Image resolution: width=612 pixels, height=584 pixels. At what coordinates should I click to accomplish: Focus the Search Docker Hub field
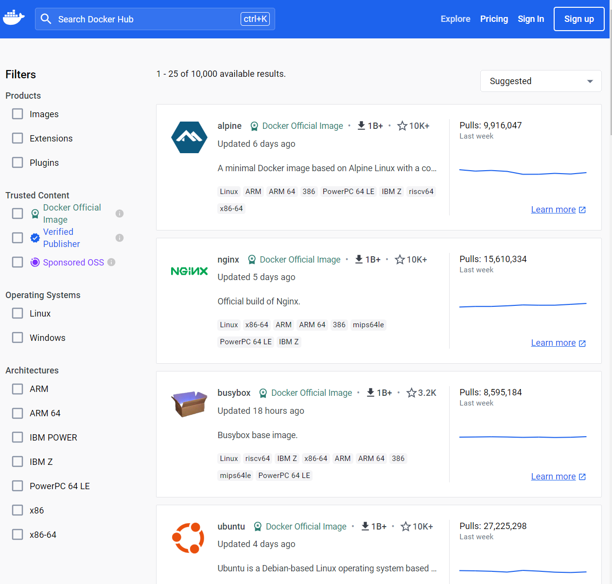pos(155,19)
